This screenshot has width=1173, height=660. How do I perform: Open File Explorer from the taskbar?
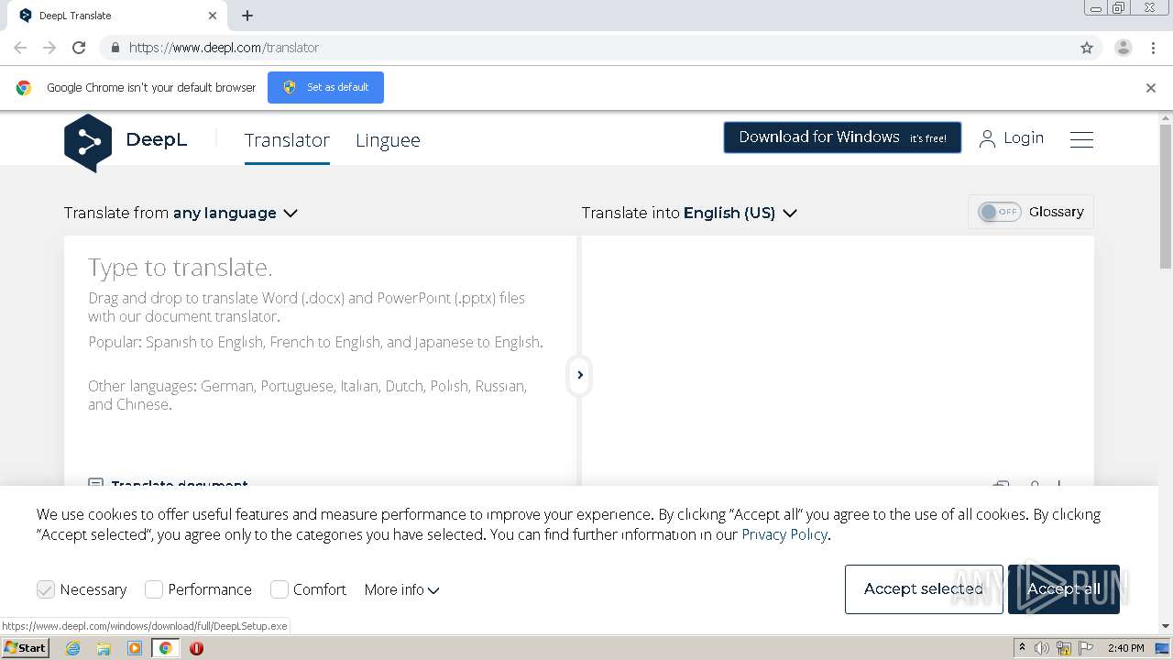[104, 648]
